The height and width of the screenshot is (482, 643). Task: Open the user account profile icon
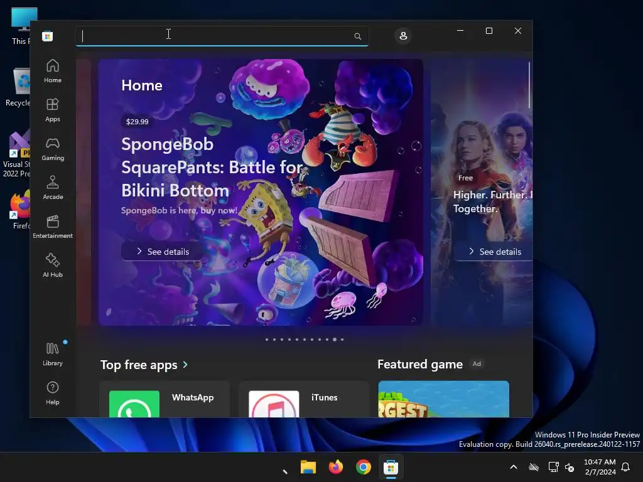pyautogui.click(x=403, y=36)
